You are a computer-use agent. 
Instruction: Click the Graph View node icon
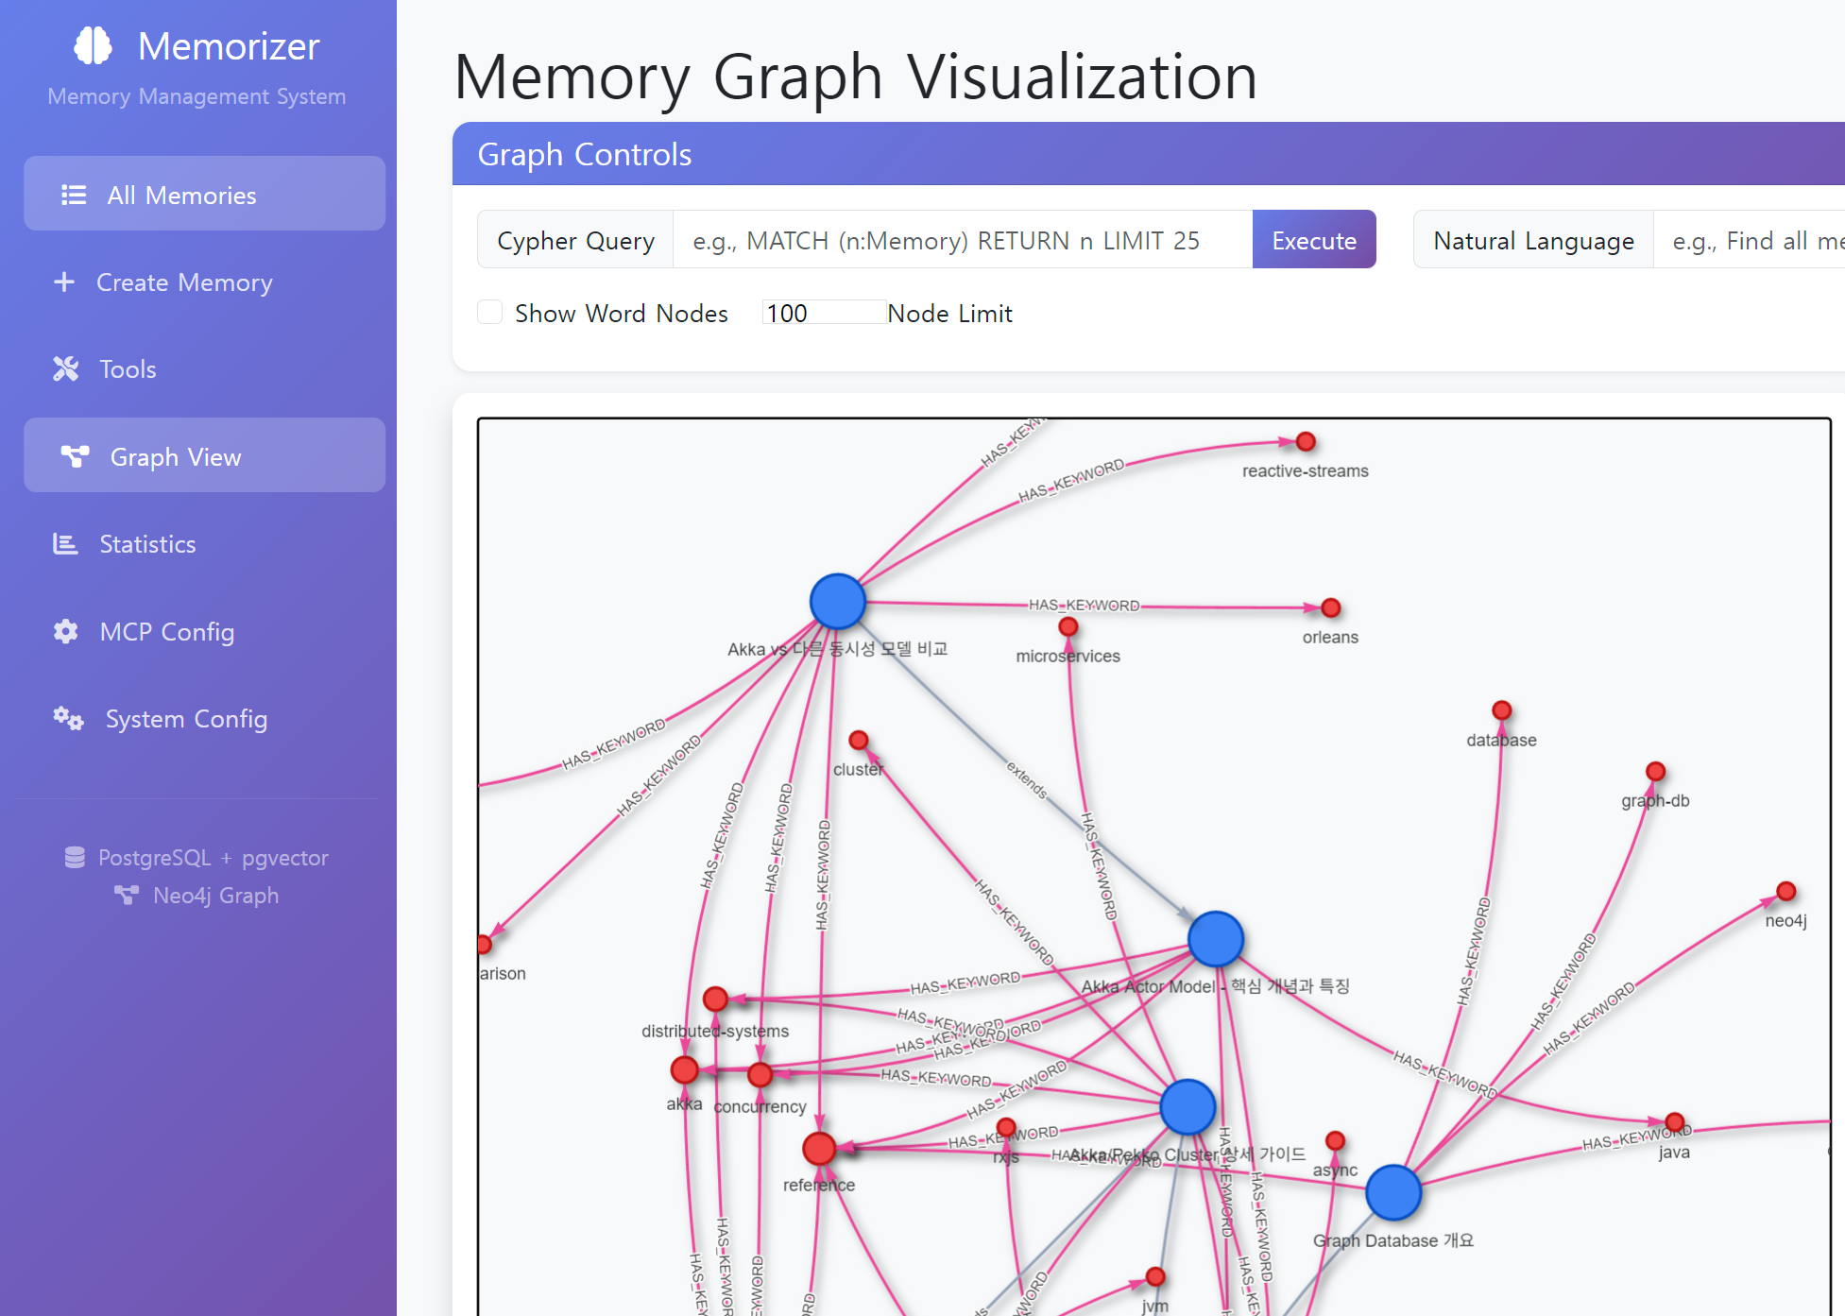[75, 456]
